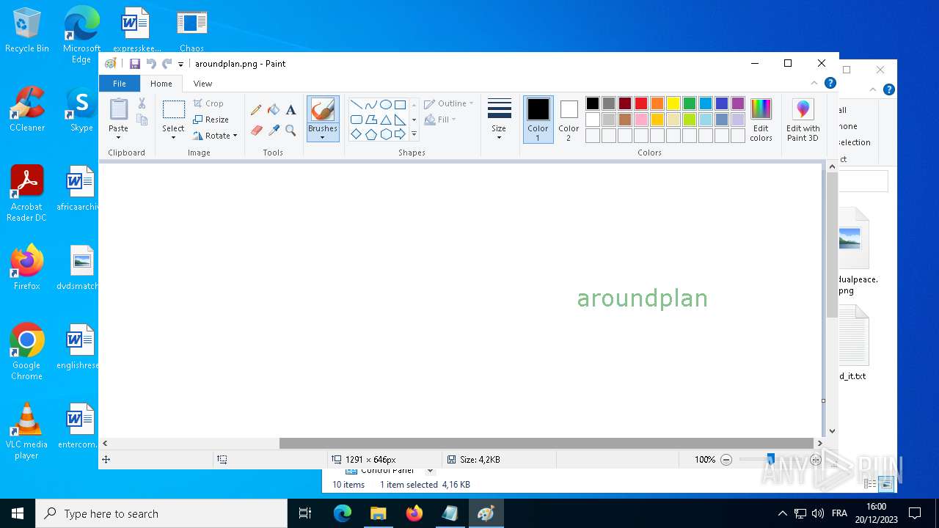The width and height of the screenshot is (939, 528).
Task: Click the vertical scrollbar down arrow
Action: pos(832,432)
